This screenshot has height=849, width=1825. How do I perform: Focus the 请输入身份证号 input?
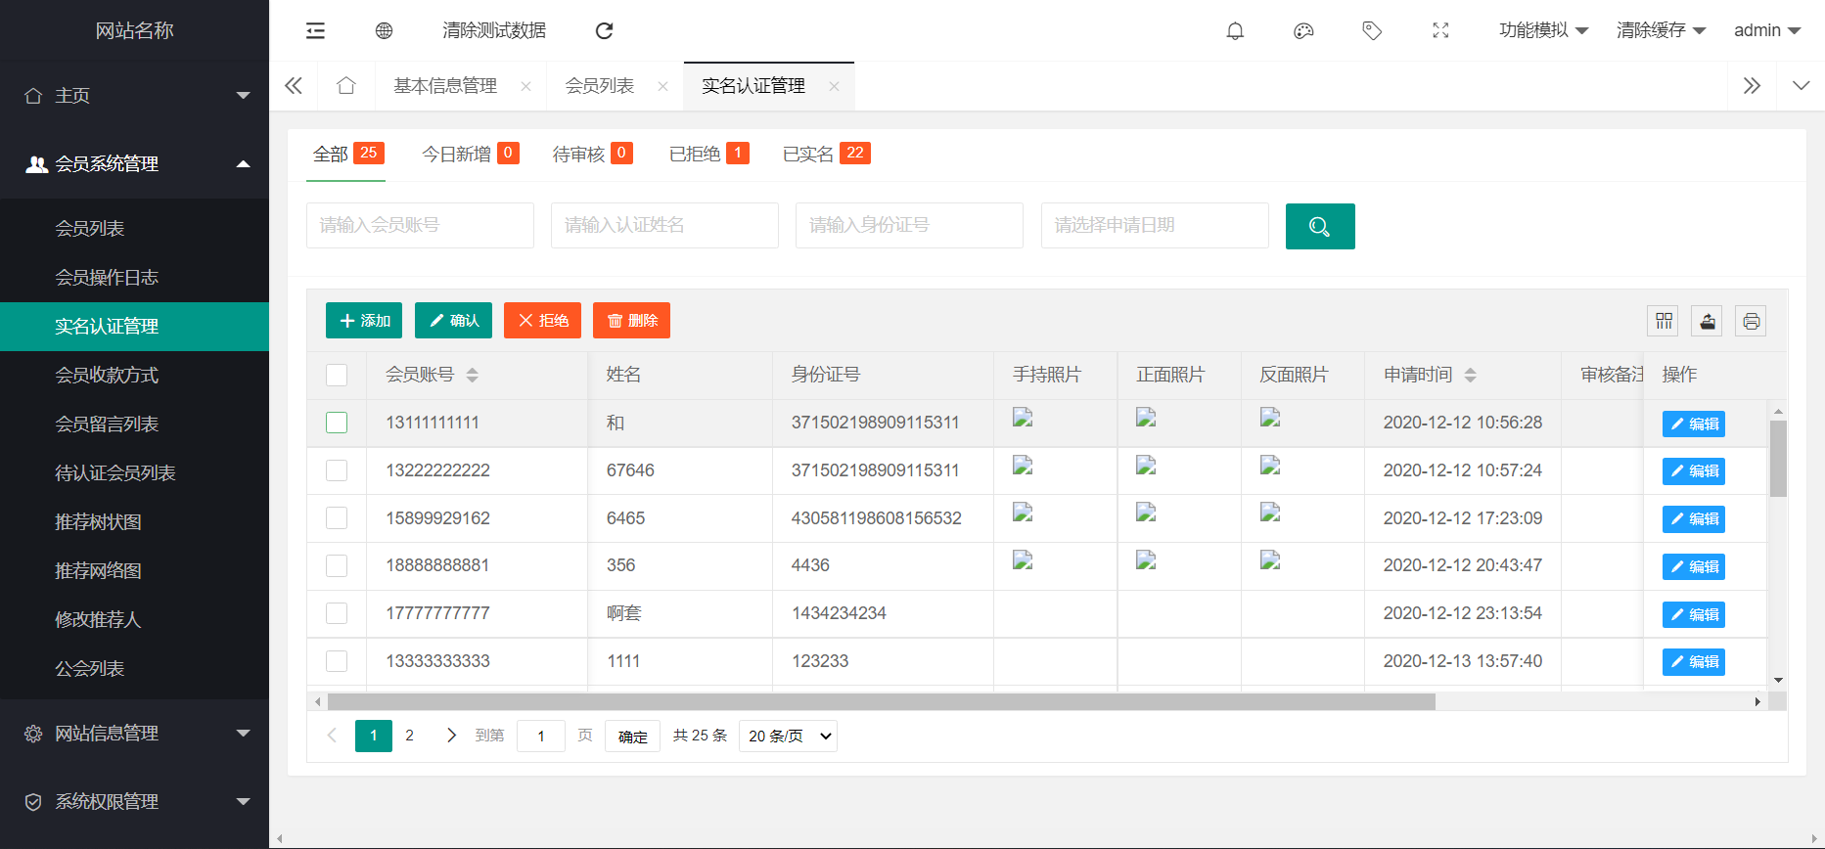909,226
